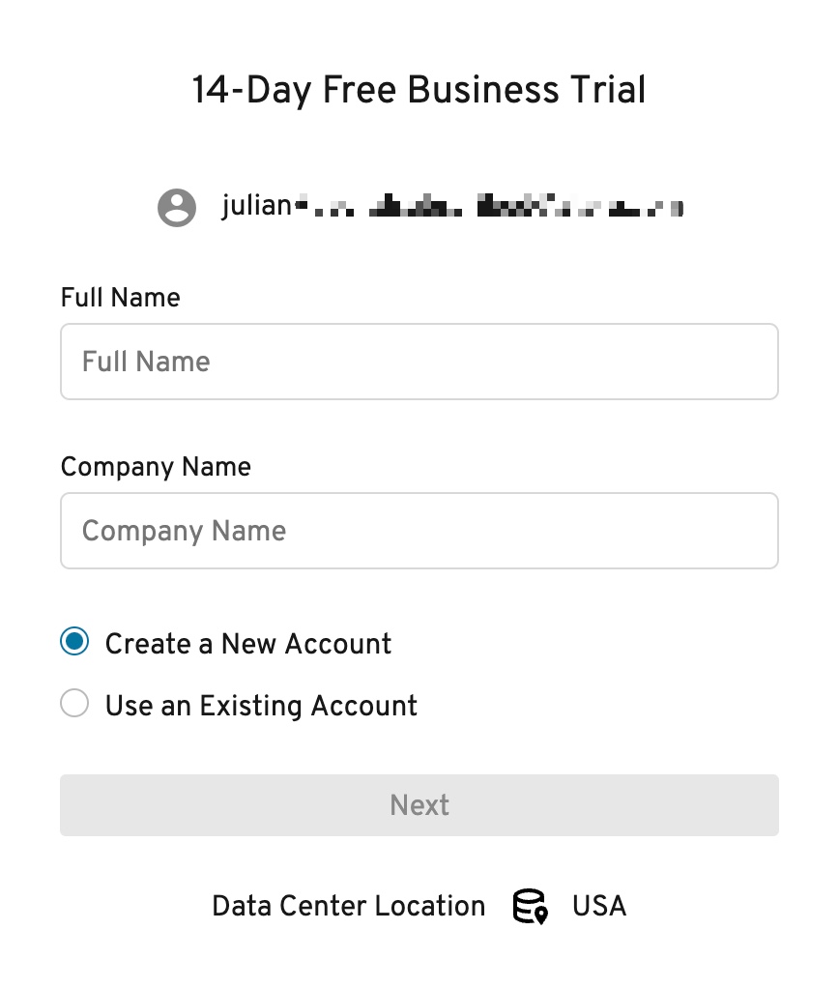Viewport: 839px width, 988px height.
Task: Click the user avatar icon
Action: pos(176,207)
